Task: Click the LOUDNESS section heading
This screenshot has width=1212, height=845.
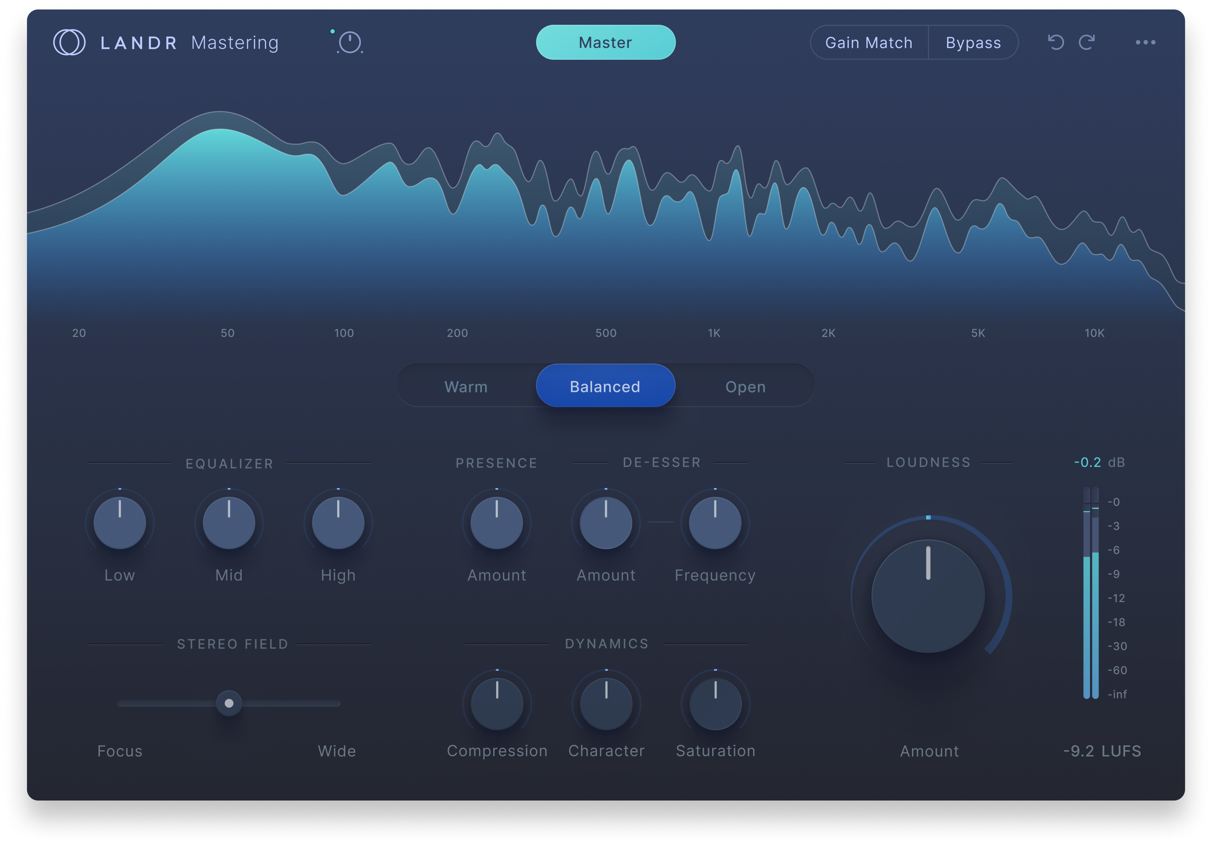Action: pyautogui.click(x=928, y=462)
